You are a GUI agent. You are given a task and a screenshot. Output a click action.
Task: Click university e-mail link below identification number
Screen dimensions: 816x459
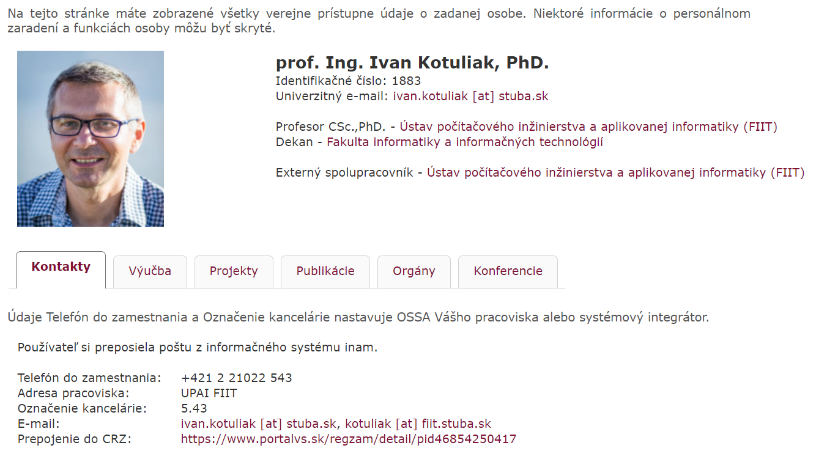(470, 96)
